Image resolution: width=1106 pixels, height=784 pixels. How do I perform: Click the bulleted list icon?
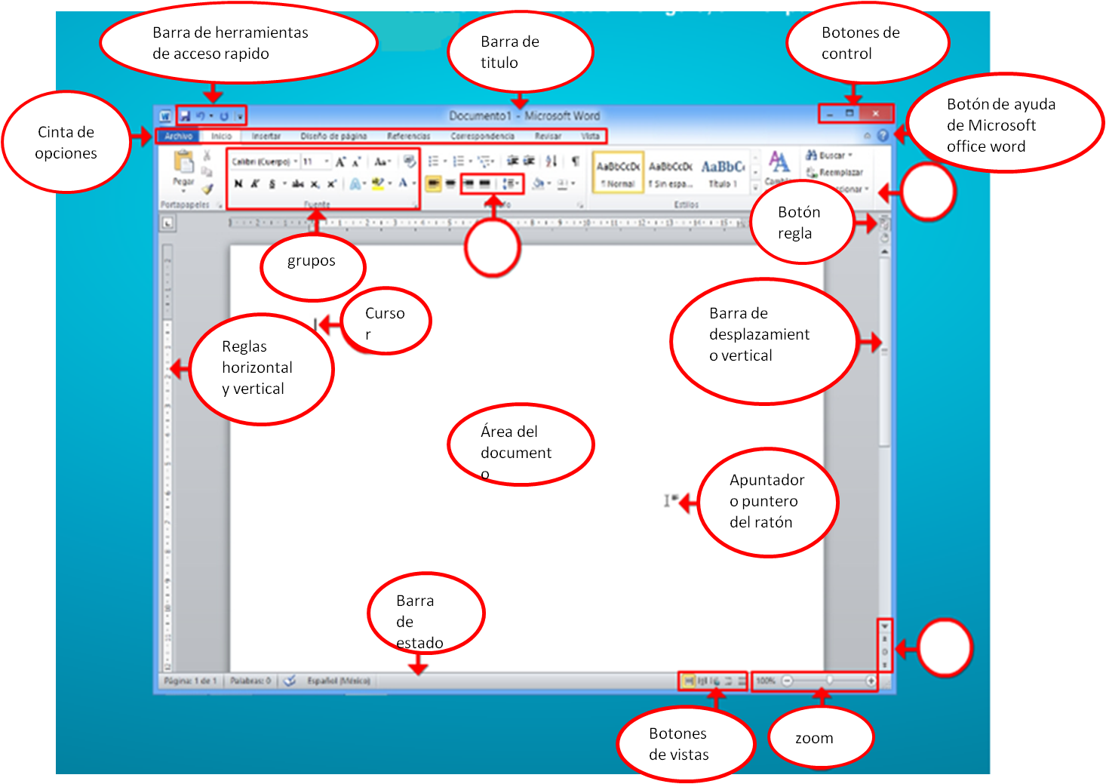pos(432,161)
